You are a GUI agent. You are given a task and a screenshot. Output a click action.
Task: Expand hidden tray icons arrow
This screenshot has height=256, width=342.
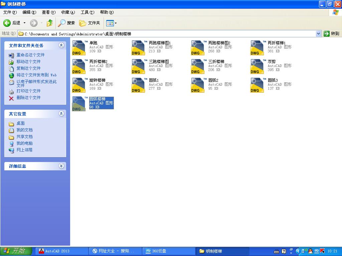point(298,251)
